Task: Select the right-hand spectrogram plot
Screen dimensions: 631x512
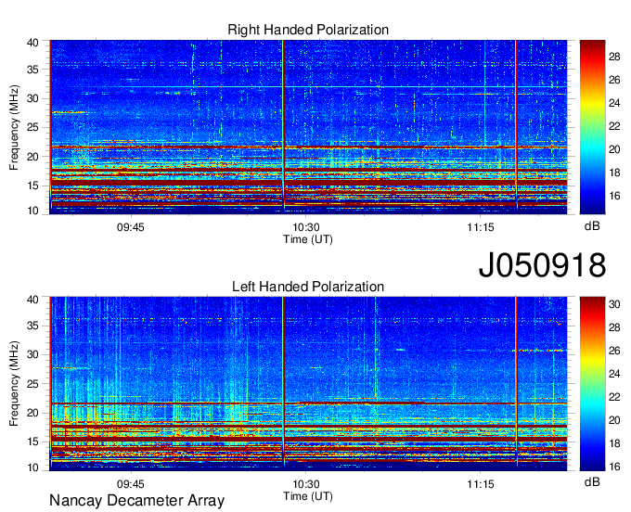Action: click(308, 127)
